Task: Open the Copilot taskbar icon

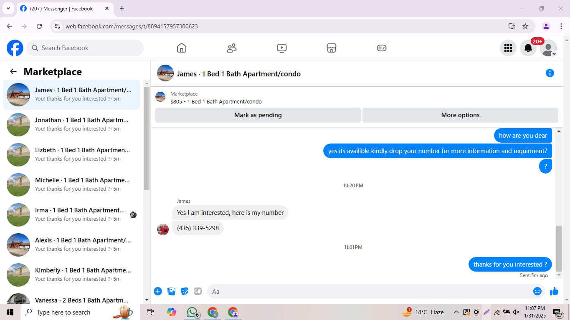Action: pos(172,312)
